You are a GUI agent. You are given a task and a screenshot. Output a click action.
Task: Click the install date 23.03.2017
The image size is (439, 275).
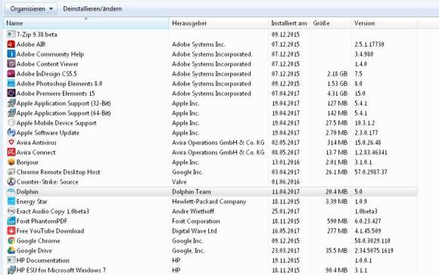[285, 250]
